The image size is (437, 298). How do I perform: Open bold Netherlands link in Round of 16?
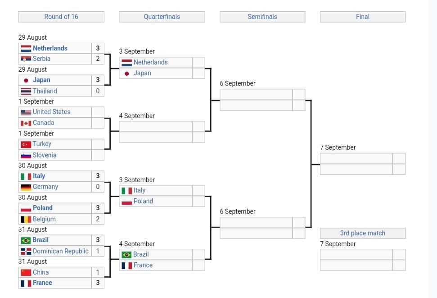tap(50, 48)
